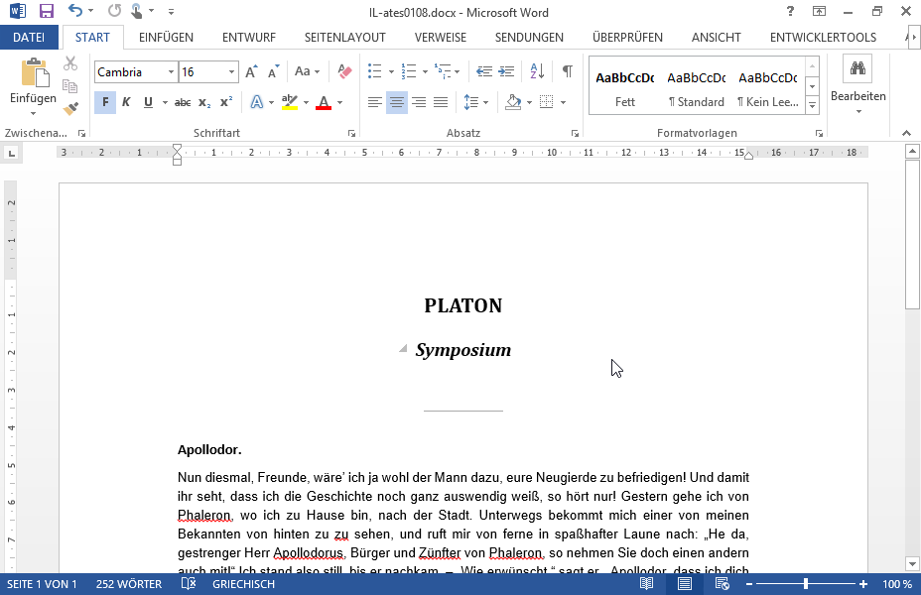Switch to Web Layout view in status bar
Image resolution: width=921 pixels, height=595 pixels.
click(x=722, y=584)
